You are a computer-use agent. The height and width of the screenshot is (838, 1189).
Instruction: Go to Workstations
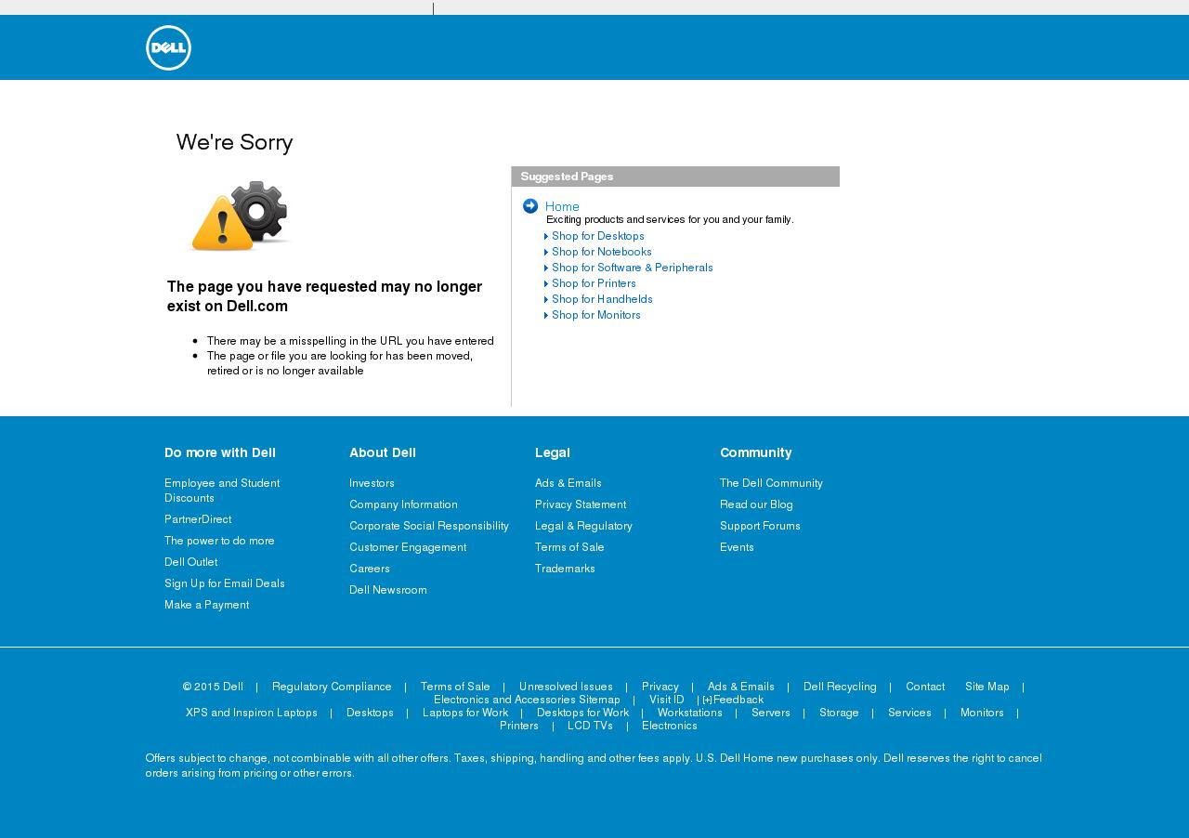(690, 713)
